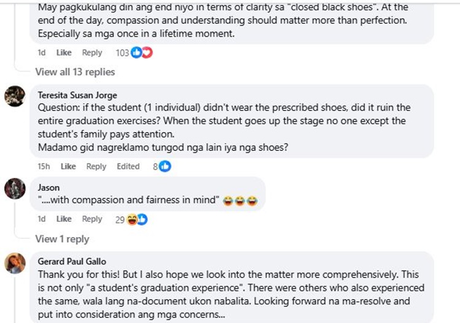Screen dimensions: 460x323
Task: Reply to the top comment about compassion
Action: (x=92, y=53)
